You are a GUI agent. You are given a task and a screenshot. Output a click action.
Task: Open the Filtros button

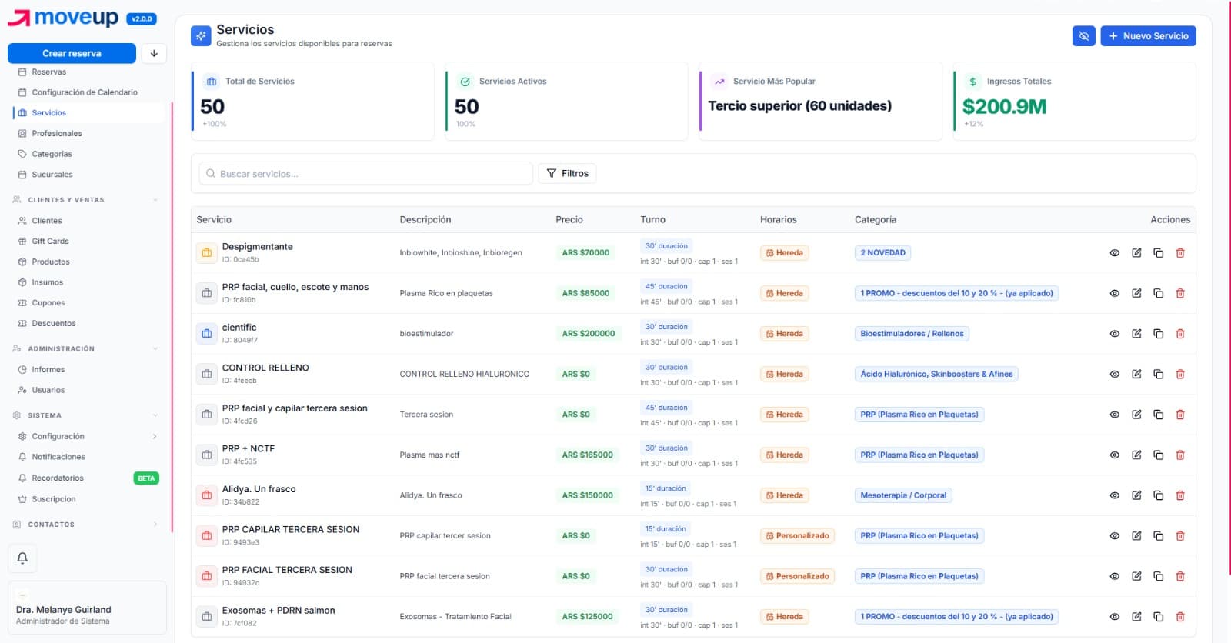[568, 174]
